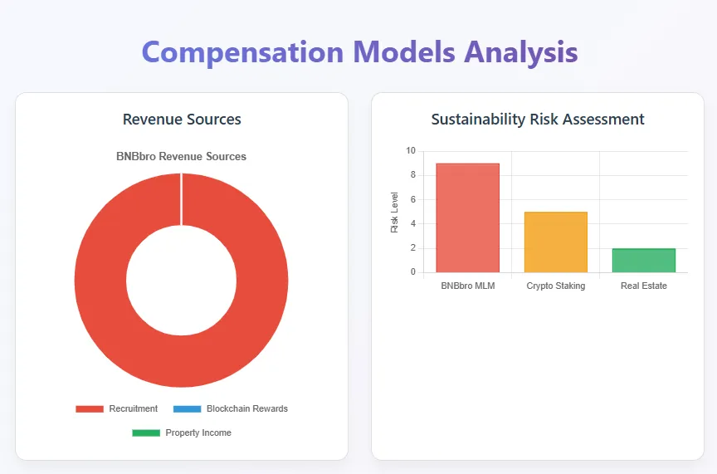Click the blue Blockchain Rewards legend swatch

tap(187, 409)
